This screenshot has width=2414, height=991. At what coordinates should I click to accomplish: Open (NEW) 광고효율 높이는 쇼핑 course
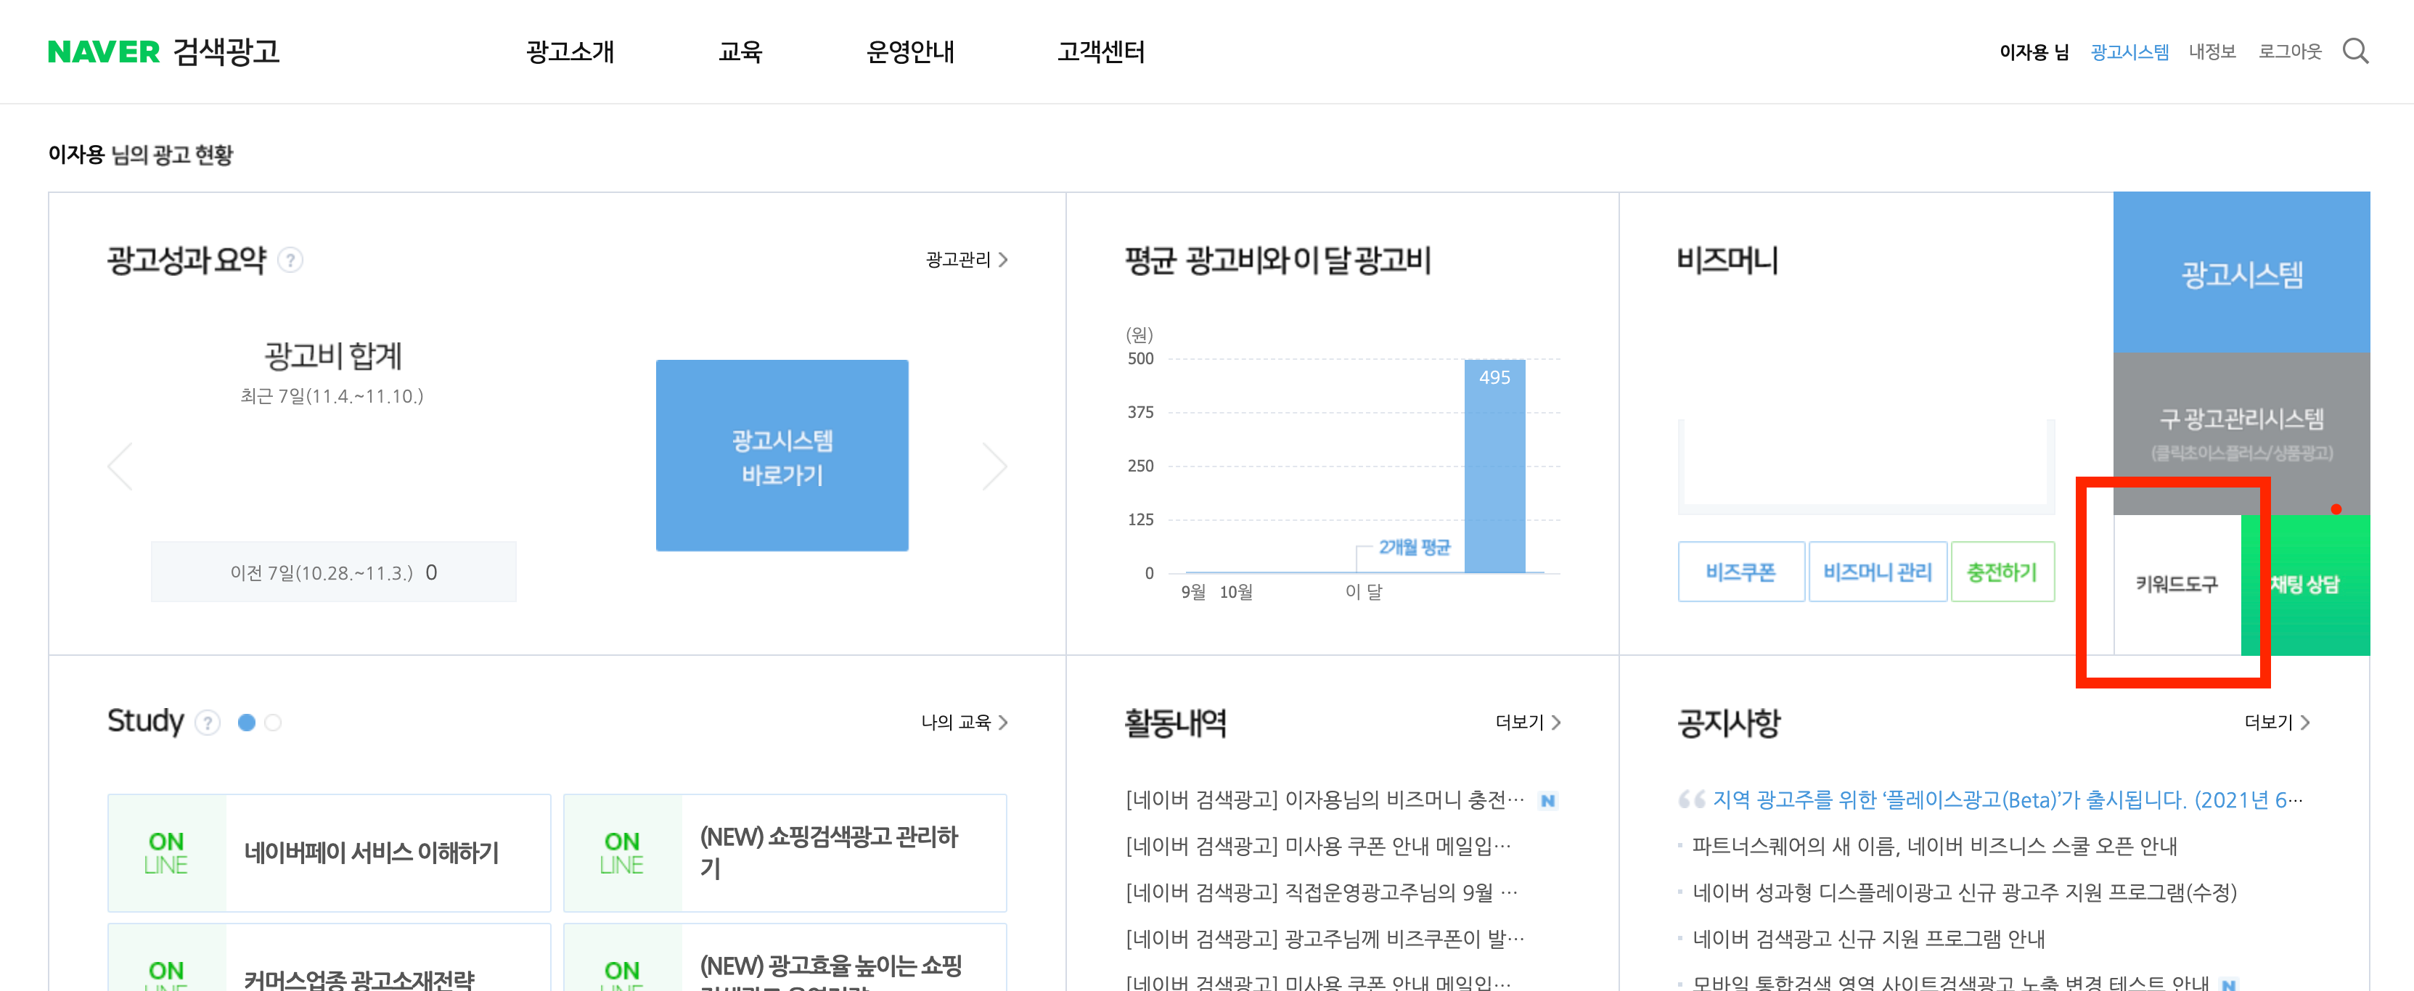click(x=785, y=958)
